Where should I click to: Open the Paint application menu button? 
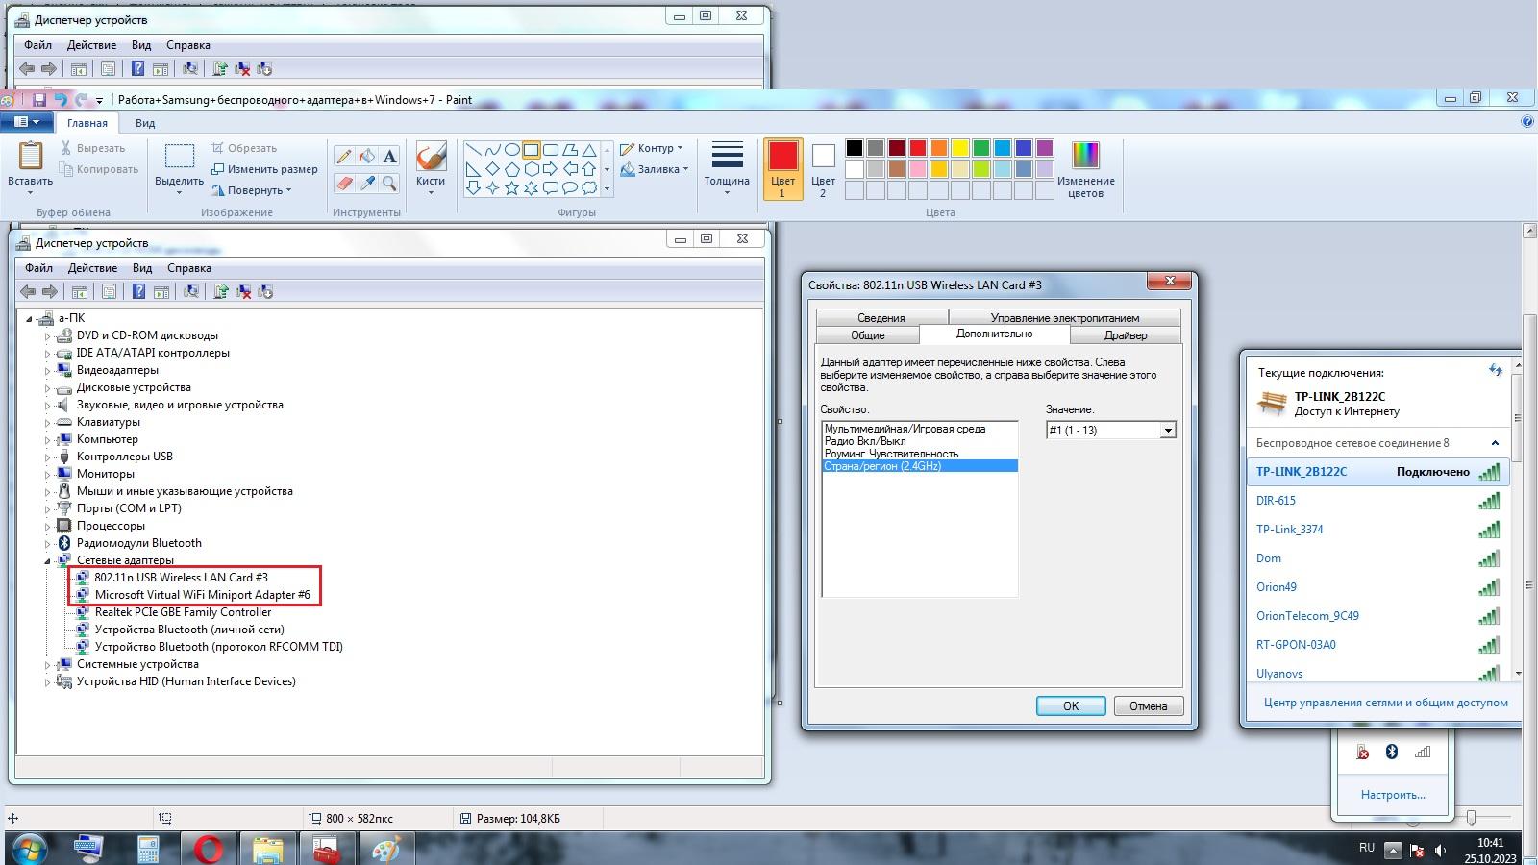26,122
